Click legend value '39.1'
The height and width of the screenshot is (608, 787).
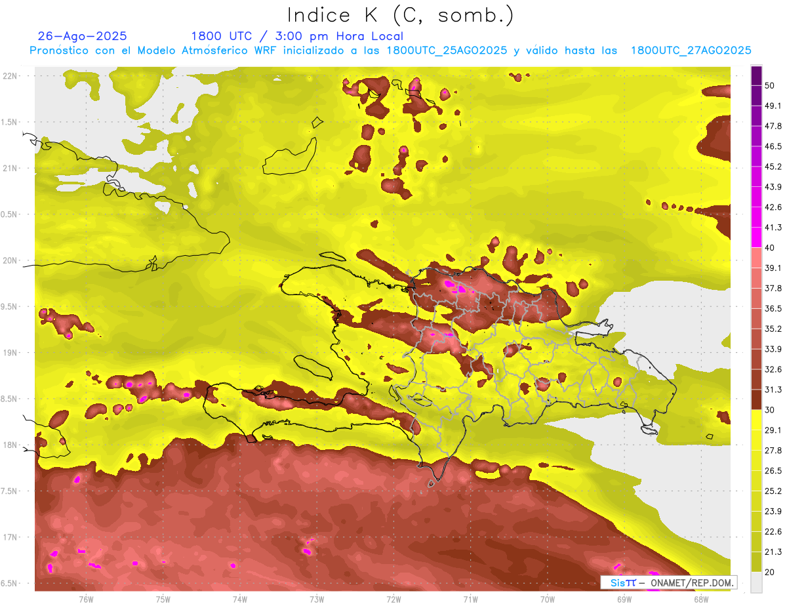point(773,268)
